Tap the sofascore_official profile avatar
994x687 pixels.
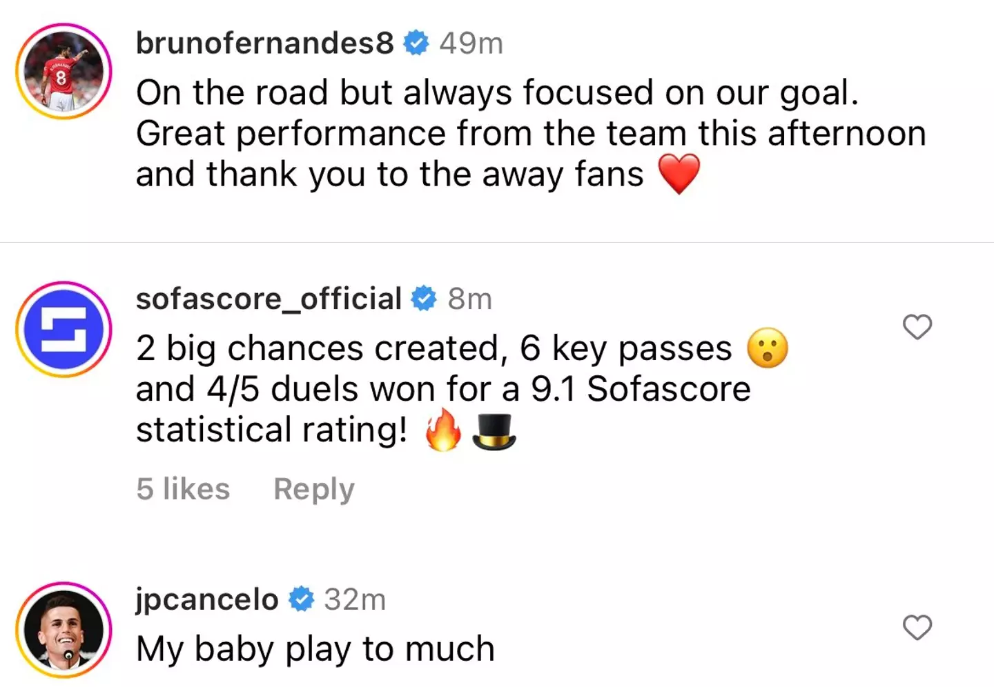click(64, 329)
